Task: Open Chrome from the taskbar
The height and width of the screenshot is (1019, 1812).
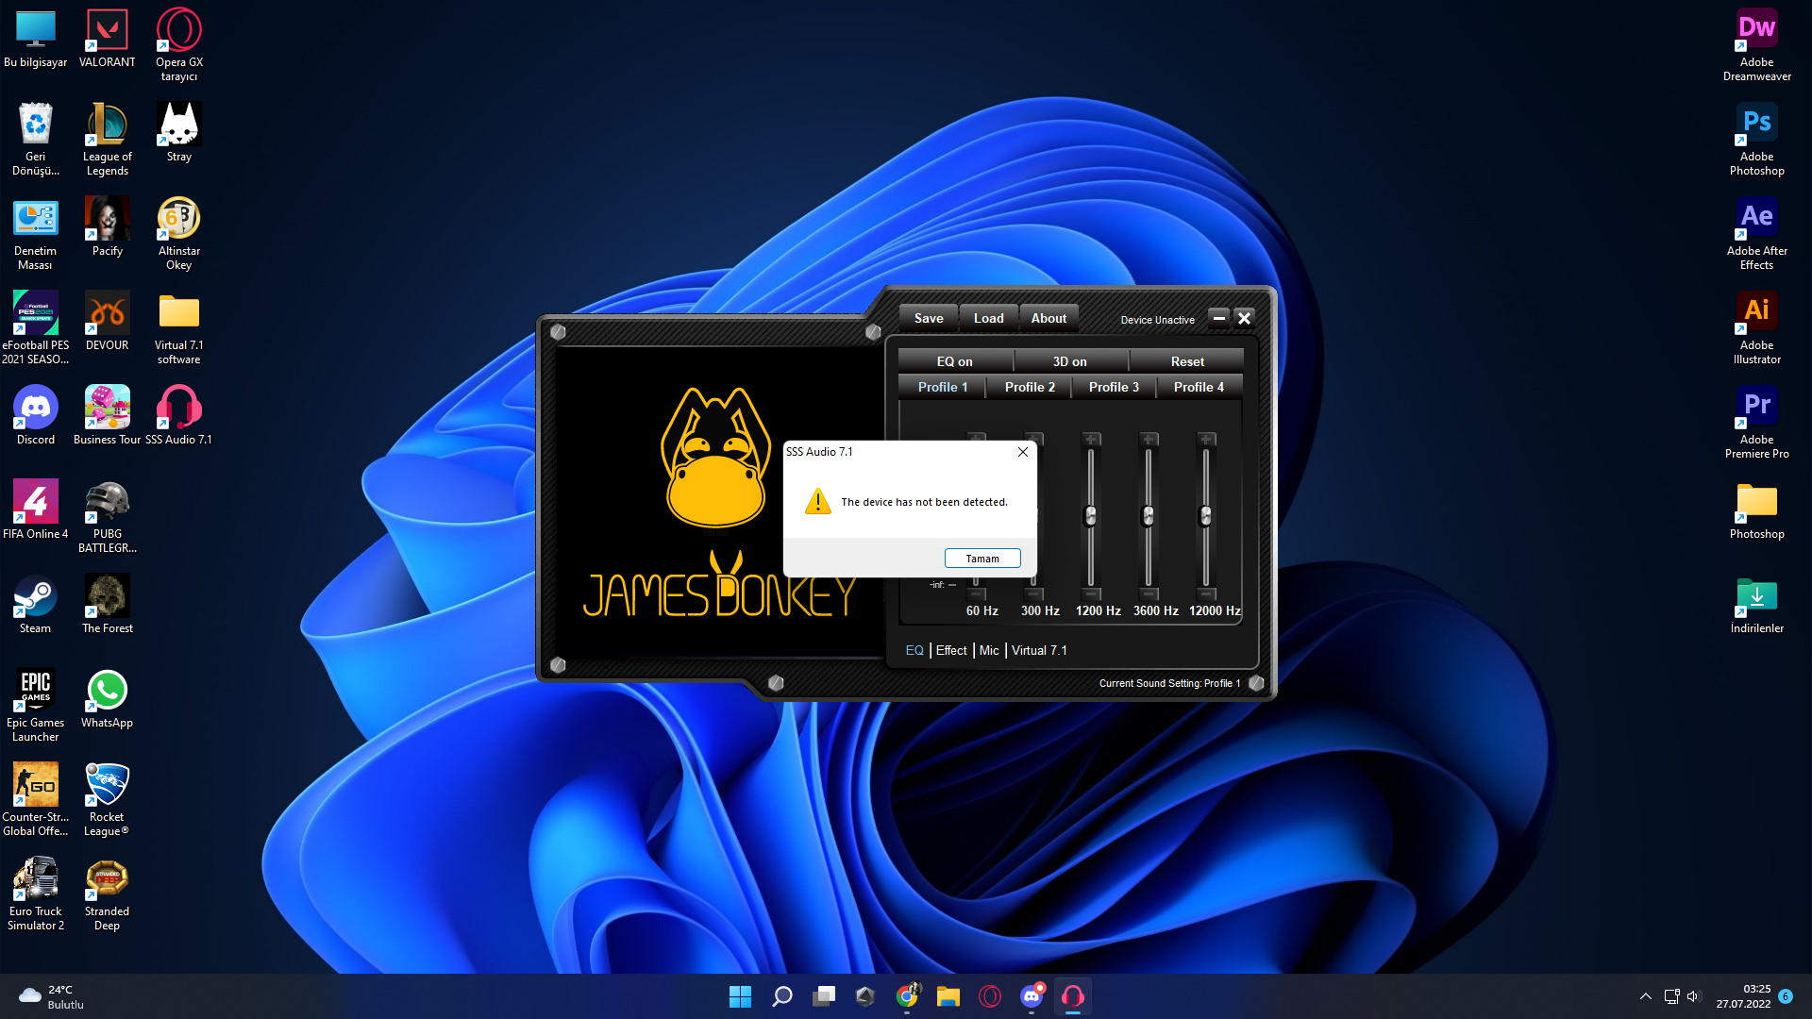Action: click(907, 996)
